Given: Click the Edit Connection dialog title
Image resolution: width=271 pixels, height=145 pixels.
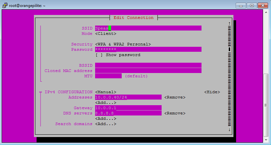Looking at the screenshot, I should (133, 18).
